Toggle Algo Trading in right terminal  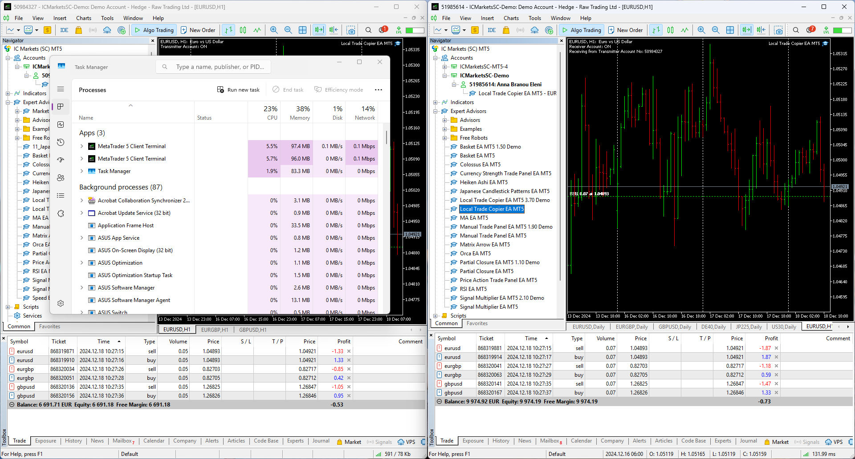582,30
